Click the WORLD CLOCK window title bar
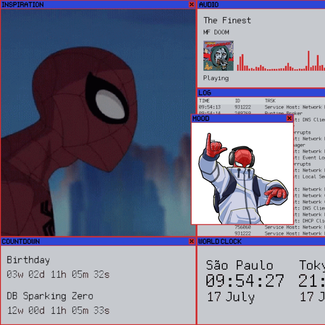This screenshot has width=325, height=325. click(x=261, y=241)
